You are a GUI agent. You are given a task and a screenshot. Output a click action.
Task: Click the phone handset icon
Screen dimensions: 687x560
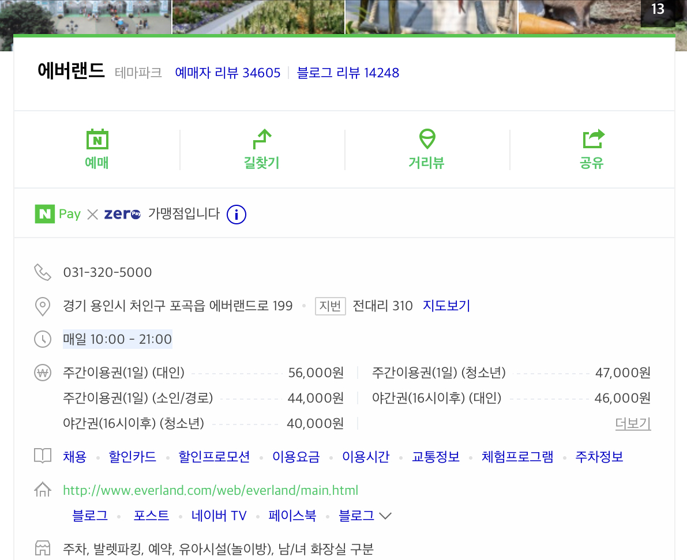tap(43, 272)
